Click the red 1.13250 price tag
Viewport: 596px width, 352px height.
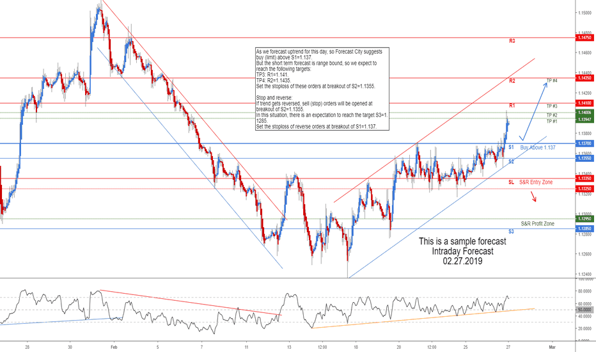pyautogui.click(x=584, y=189)
